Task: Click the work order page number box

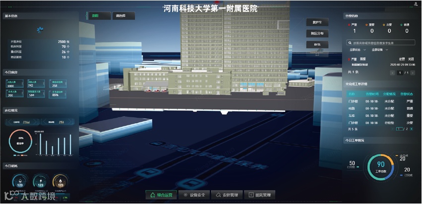Action: tap(400, 129)
